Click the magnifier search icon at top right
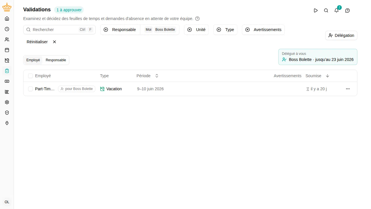This screenshot has height=209, width=371. point(326,10)
